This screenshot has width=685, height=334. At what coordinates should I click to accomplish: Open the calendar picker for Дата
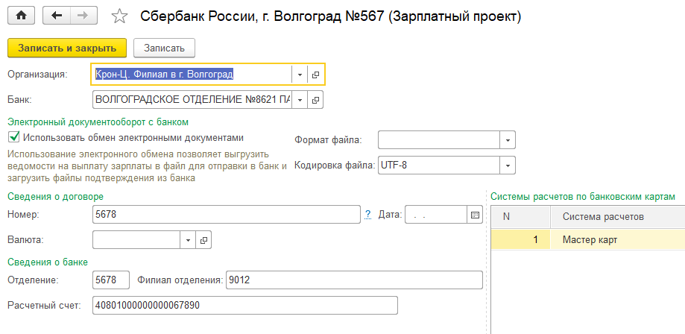475,215
